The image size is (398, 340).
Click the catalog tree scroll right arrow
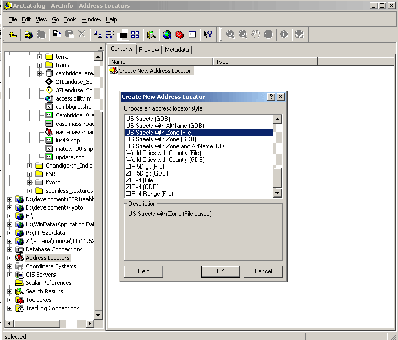click(x=90, y=323)
